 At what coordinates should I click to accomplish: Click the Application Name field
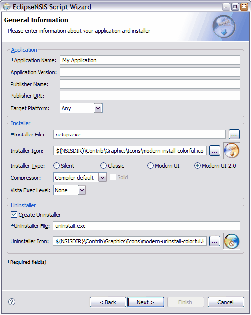pos(150,60)
